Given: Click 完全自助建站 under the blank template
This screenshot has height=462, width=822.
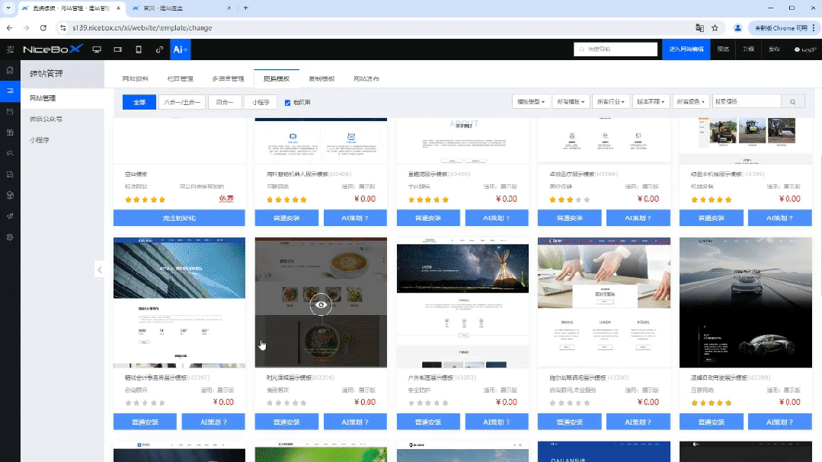Looking at the screenshot, I should [179, 217].
